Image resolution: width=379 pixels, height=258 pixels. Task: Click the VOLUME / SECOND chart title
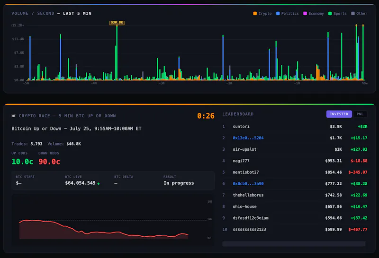[x=52, y=14]
